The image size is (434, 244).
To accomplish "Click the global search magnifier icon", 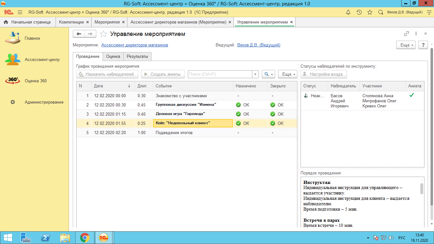I will (x=381, y=12).
